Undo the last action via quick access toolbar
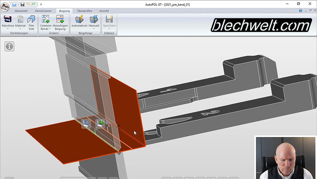This screenshot has height=179, width=317. pyautogui.click(x=28, y=4)
